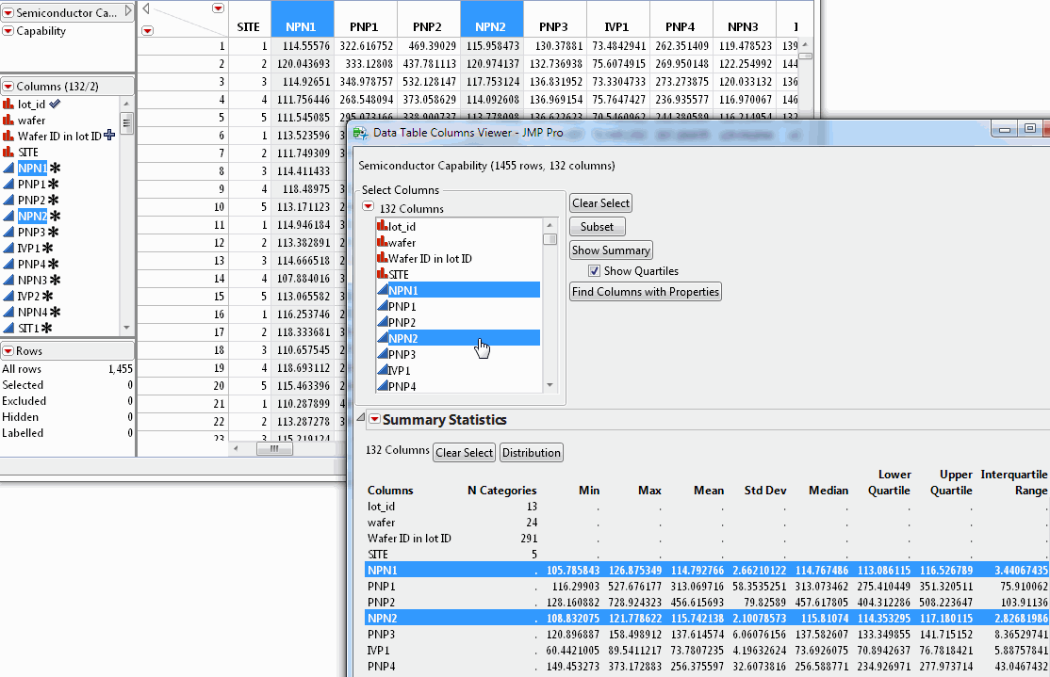
Task: Click the Distribution button
Action: (x=531, y=453)
